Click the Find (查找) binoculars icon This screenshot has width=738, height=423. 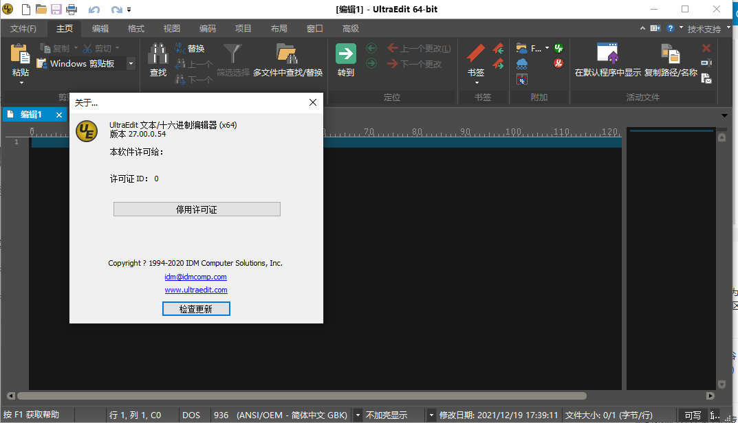158,53
